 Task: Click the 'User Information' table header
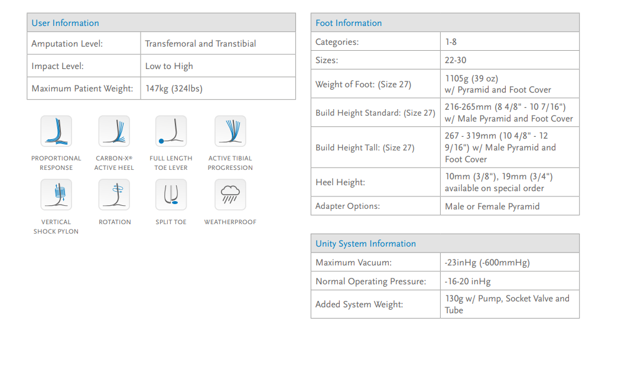click(161, 22)
